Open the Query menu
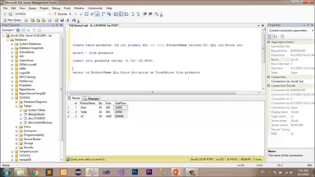 [32, 8]
